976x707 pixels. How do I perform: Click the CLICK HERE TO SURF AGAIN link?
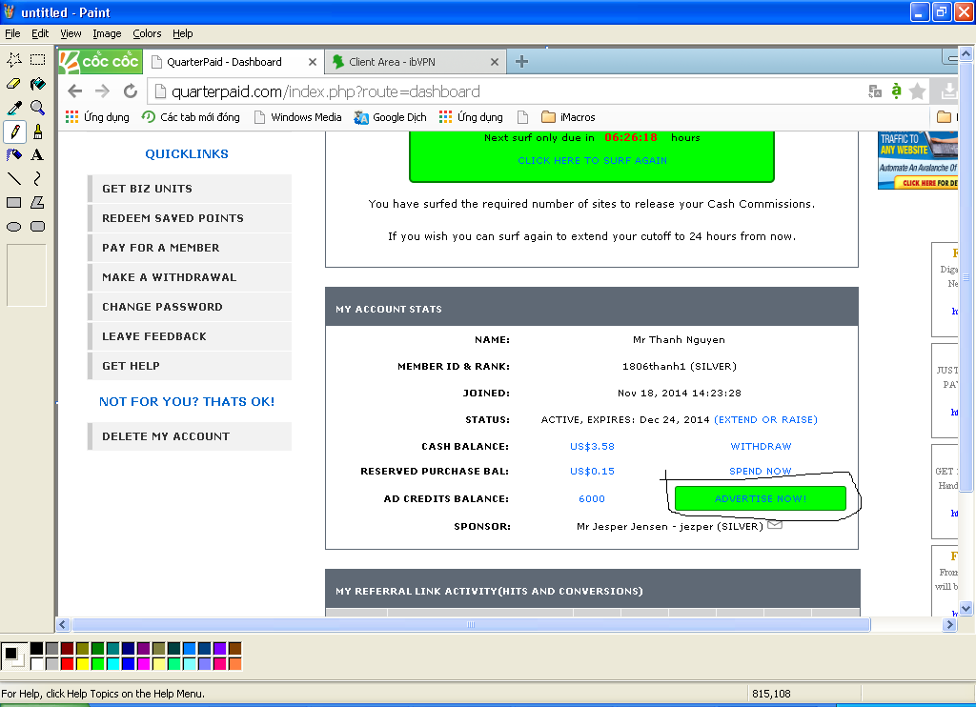point(592,160)
